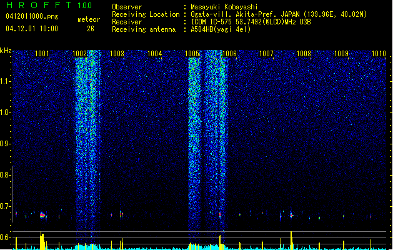Screen dimensions: 393x250
Task: Click the 1009 time axis marker
Action: pos(341,53)
